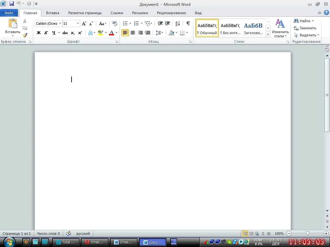The image size is (330, 247).
Task: Click Выделить (Select) button
Action: pyautogui.click(x=306, y=35)
